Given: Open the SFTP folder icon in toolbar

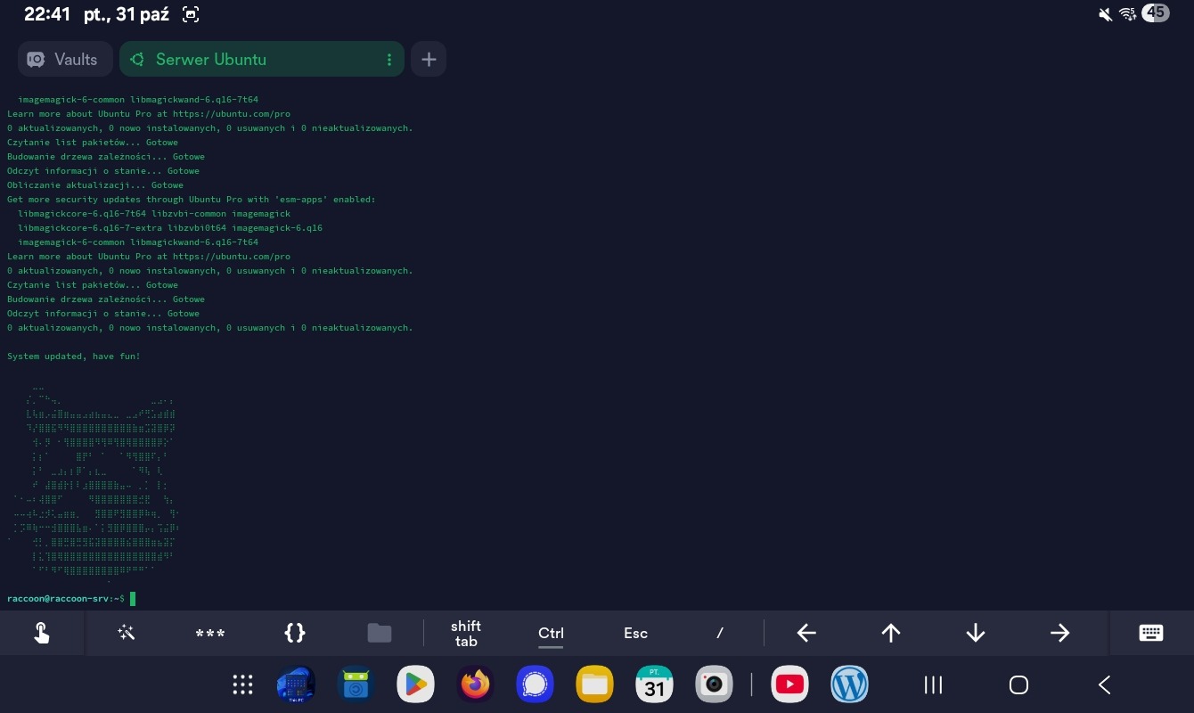Looking at the screenshot, I should 380,633.
